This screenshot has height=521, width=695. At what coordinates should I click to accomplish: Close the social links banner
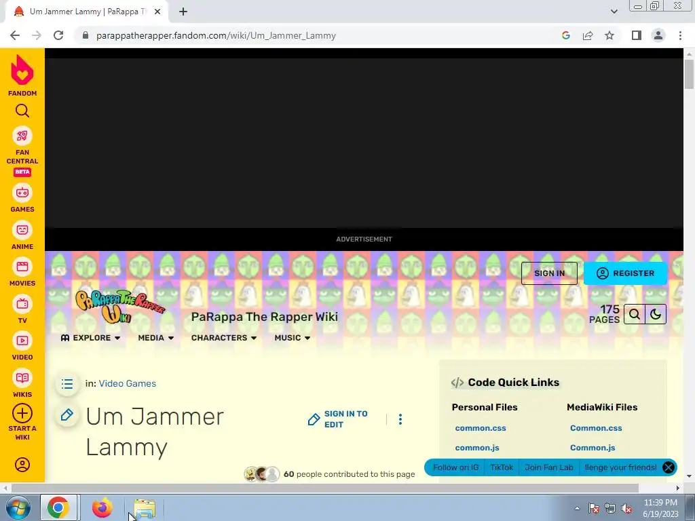tap(669, 467)
